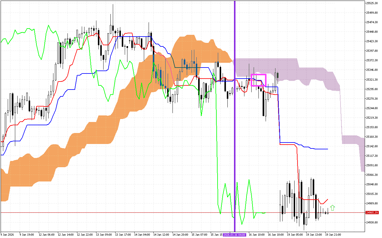Click the 9 Jan 2026 time label
Image resolution: width=382 pixels, height=238 pixels.
[x=8, y=235]
